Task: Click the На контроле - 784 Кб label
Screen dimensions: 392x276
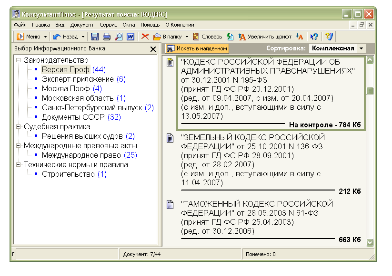Action: tap(325, 125)
